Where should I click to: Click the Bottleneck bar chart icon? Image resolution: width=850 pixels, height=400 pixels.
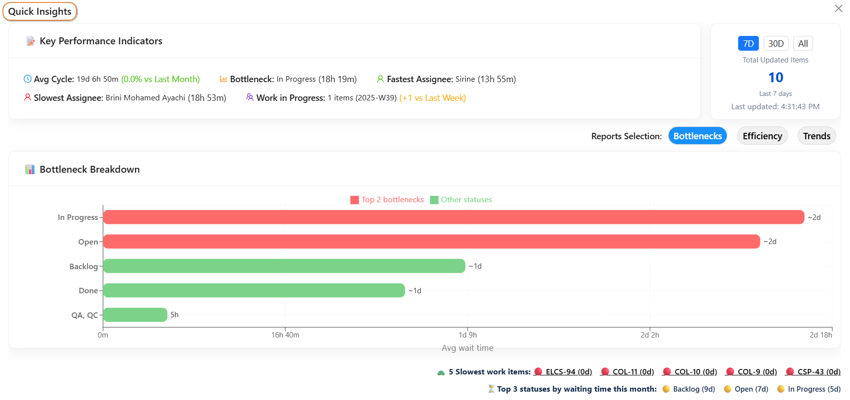[223, 79]
